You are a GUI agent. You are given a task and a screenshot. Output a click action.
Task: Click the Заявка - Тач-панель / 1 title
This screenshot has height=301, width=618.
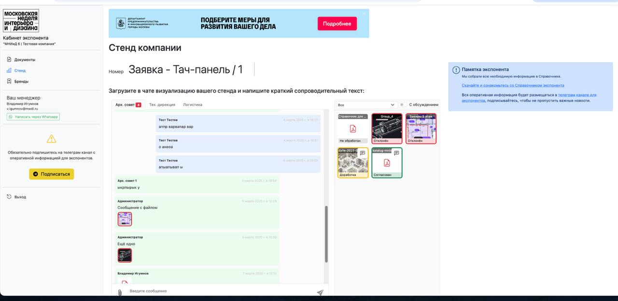point(186,70)
